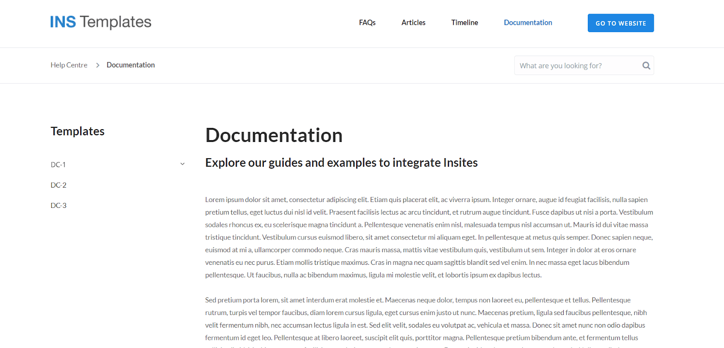Go to the Articles page
This screenshot has width=724, height=348.
click(413, 23)
